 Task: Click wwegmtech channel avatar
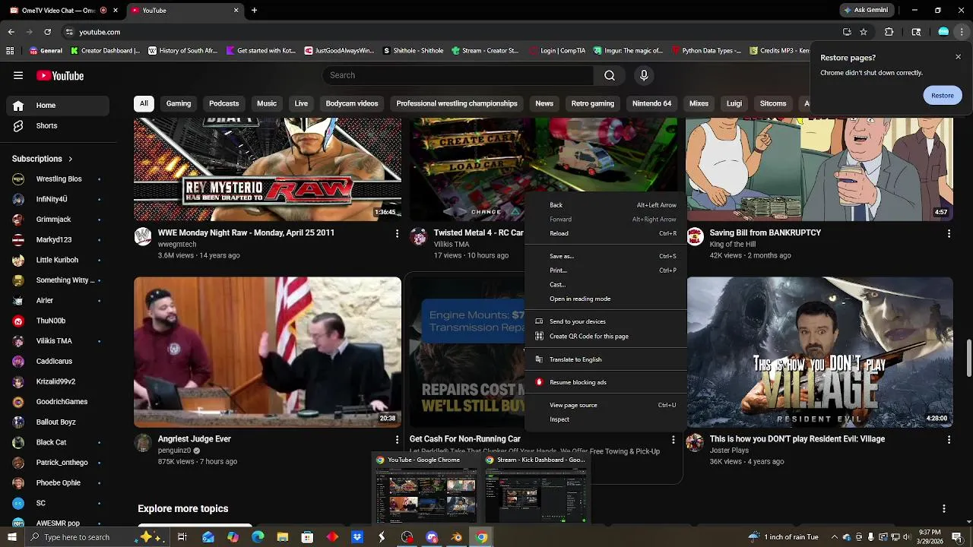[143, 236]
